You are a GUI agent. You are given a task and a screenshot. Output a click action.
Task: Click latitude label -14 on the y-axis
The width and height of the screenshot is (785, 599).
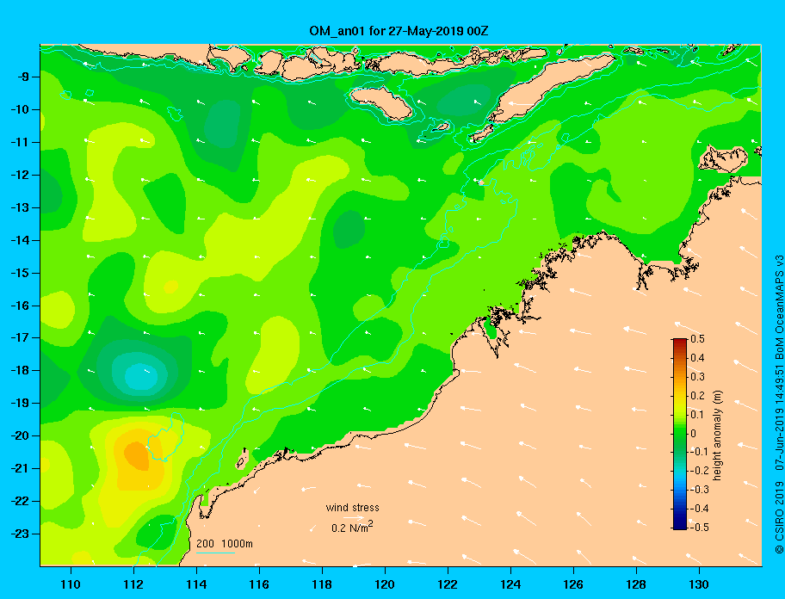tap(20, 240)
